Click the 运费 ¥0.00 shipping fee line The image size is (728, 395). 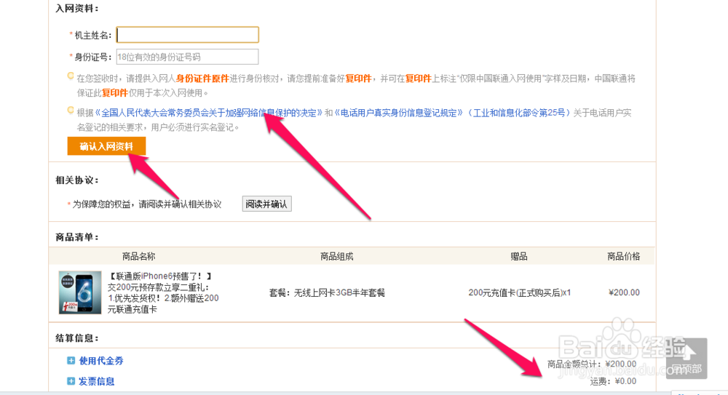coord(613,381)
